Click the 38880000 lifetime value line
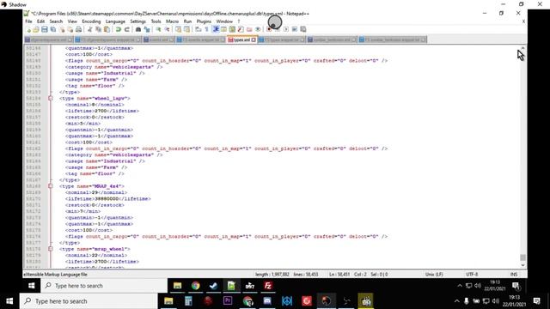This screenshot has width=550, height=309. click(x=108, y=199)
